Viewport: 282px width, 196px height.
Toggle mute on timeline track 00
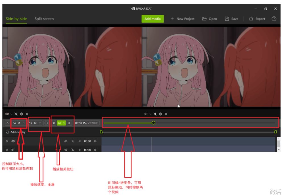point(73,141)
